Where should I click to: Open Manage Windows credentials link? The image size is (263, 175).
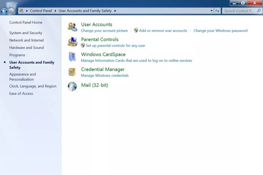[105, 76]
